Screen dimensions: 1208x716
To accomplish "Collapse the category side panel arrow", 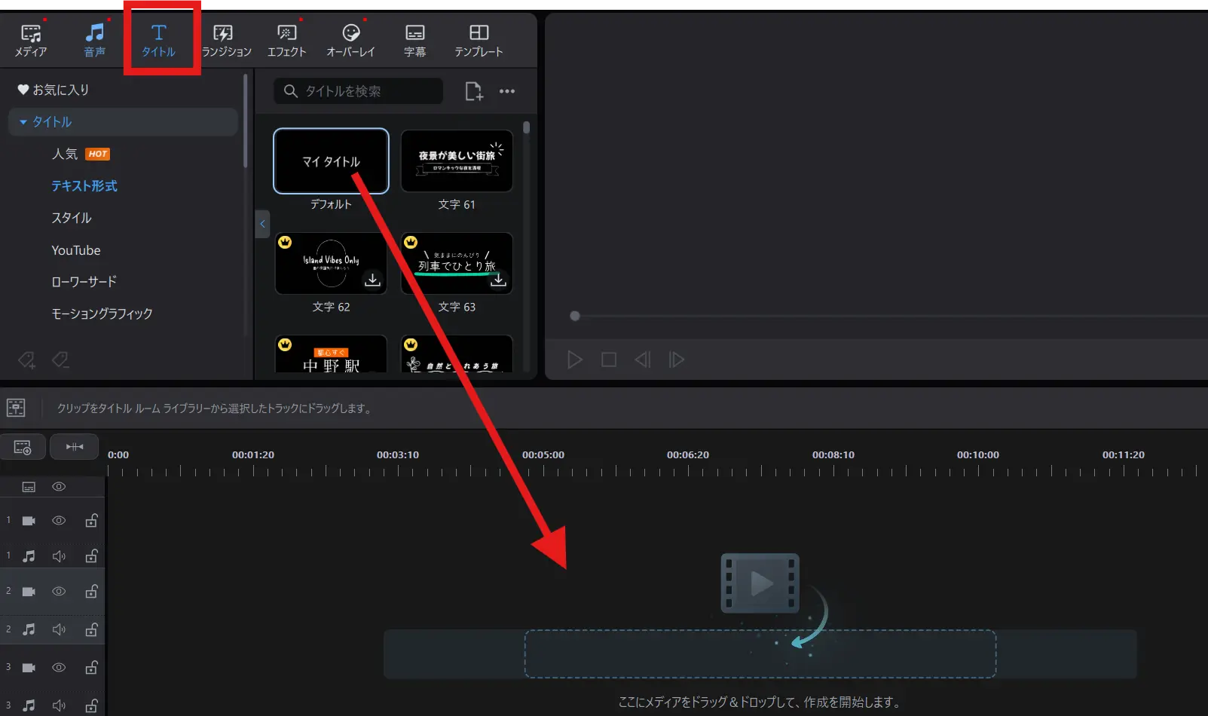I will (262, 224).
